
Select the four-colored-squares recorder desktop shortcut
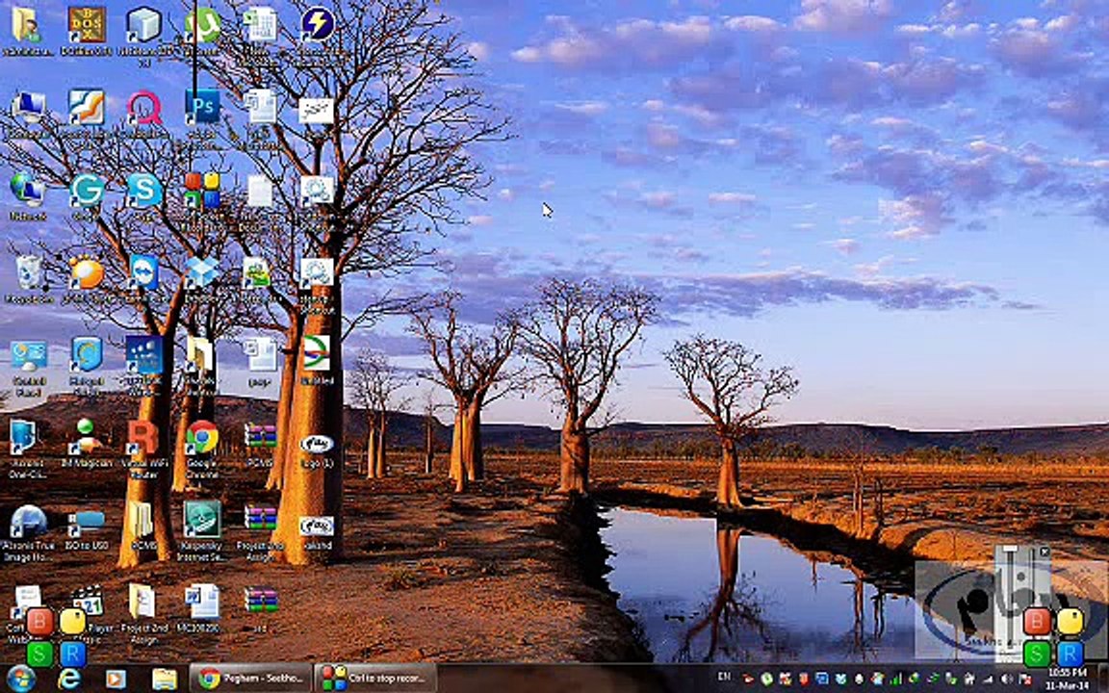click(202, 191)
